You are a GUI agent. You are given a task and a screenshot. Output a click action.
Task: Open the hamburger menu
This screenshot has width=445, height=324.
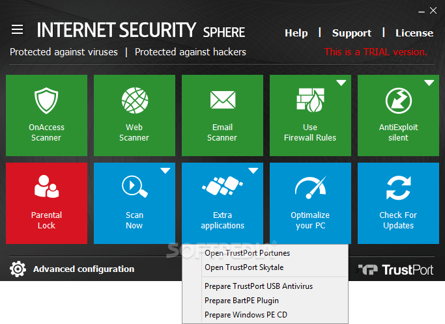click(x=18, y=30)
